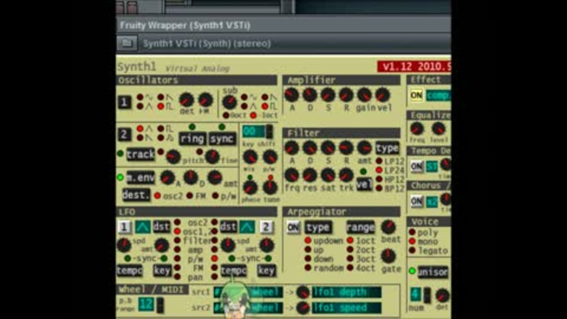Click filter sat knob
This screenshot has width=567, height=319.
pos(328,175)
